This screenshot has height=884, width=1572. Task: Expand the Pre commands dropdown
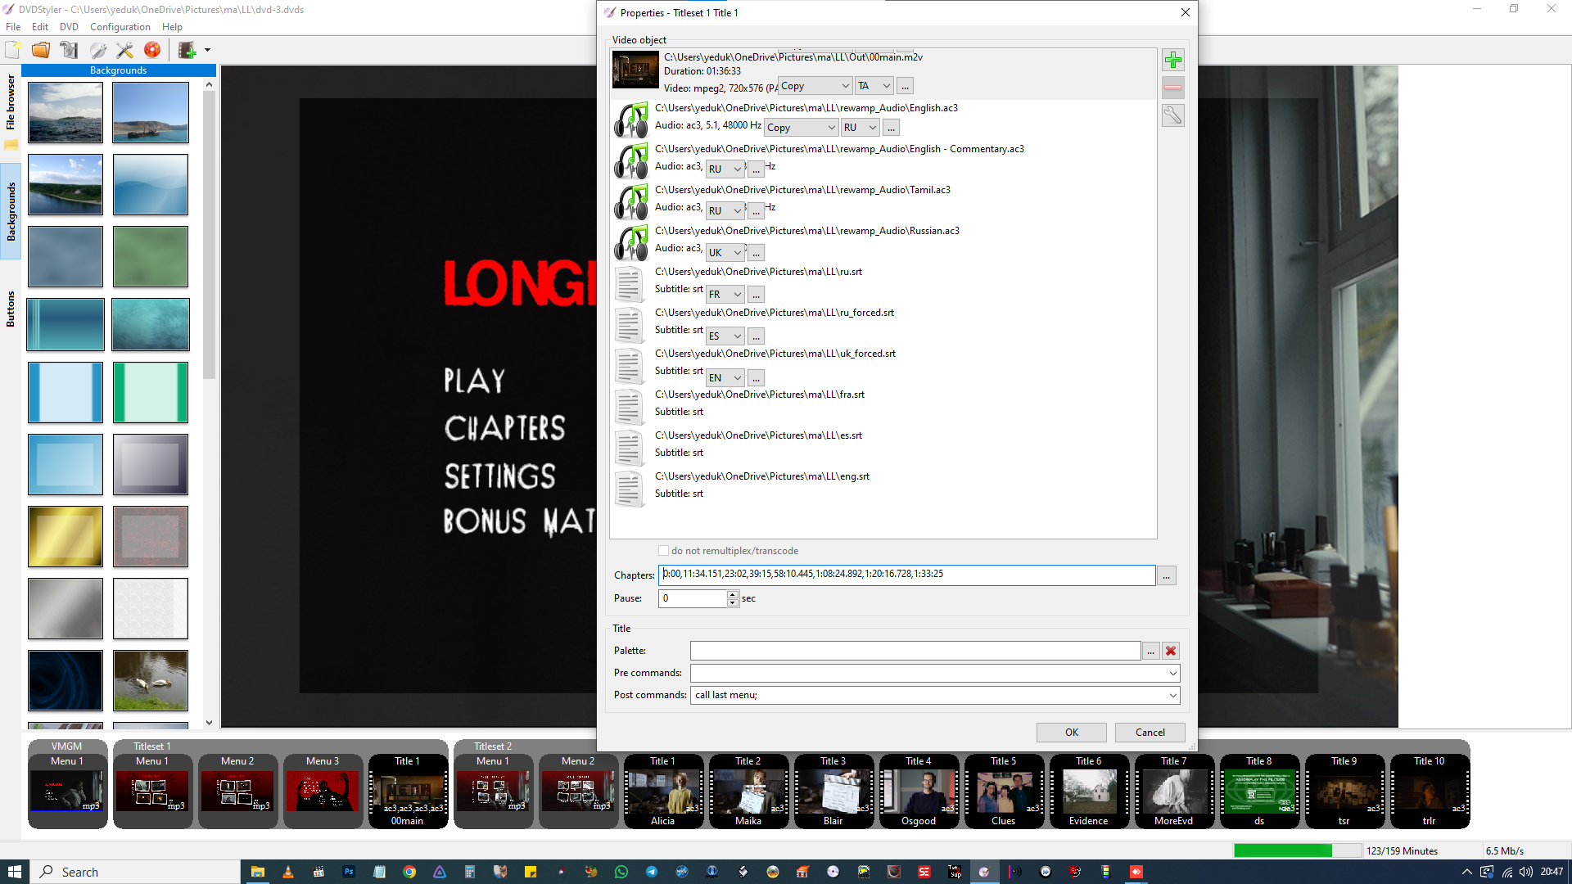[x=1172, y=673]
